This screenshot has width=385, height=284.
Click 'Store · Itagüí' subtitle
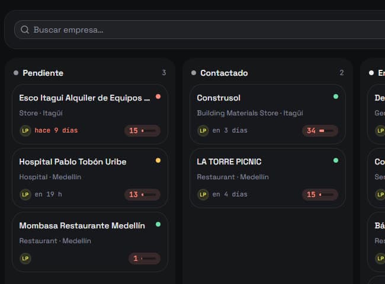[x=41, y=113]
